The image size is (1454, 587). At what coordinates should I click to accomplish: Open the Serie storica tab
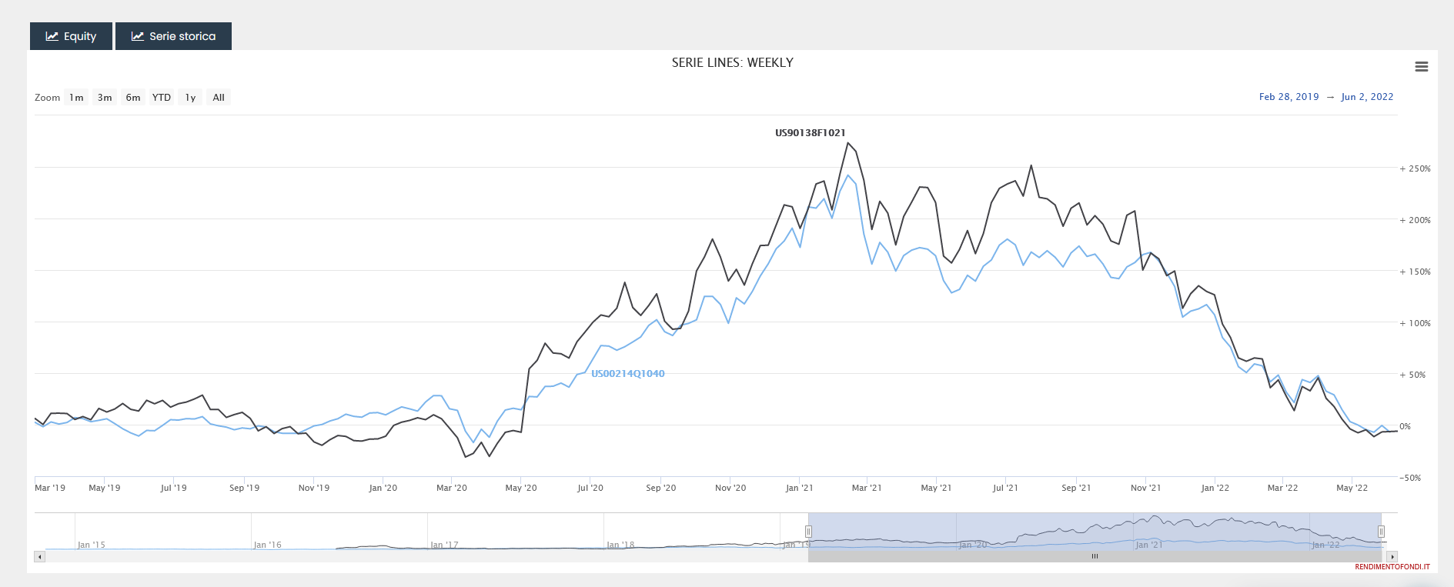coord(173,36)
